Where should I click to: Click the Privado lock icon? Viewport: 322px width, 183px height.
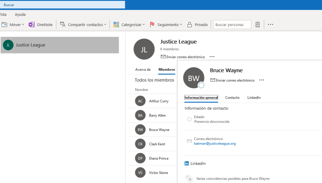pos(190,24)
